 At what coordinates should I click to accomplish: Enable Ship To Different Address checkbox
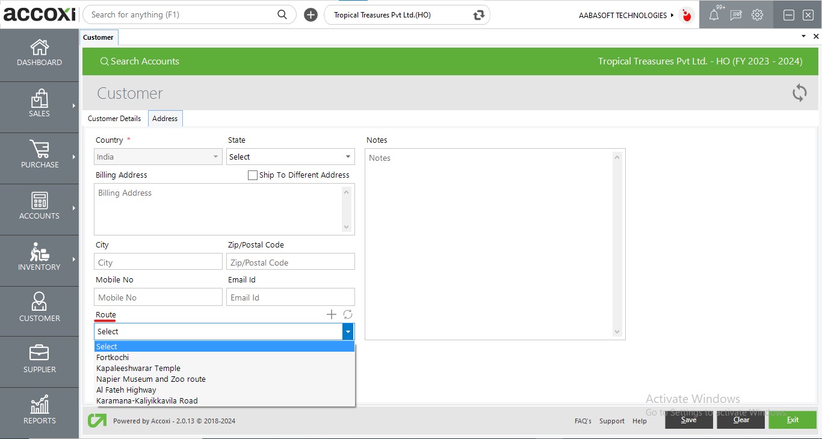point(253,175)
